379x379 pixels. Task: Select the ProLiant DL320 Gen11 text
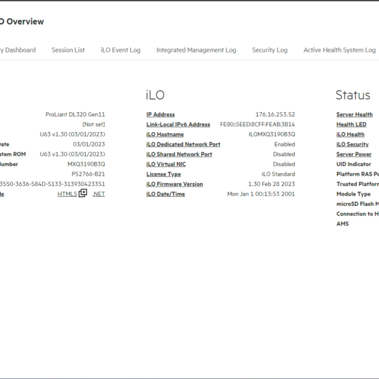click(75, 115)
